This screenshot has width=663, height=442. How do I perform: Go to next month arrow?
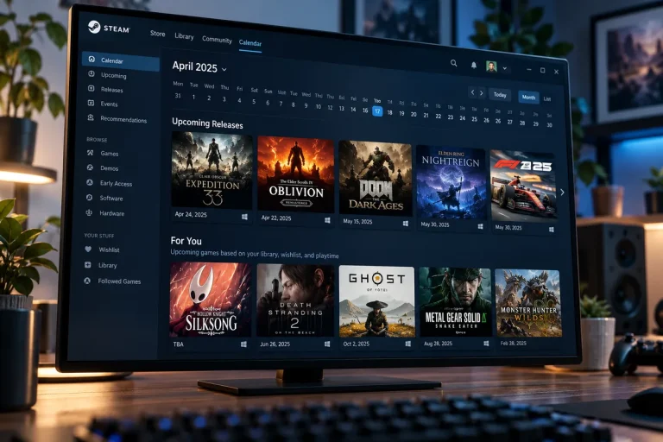click(x=481, y=92)
